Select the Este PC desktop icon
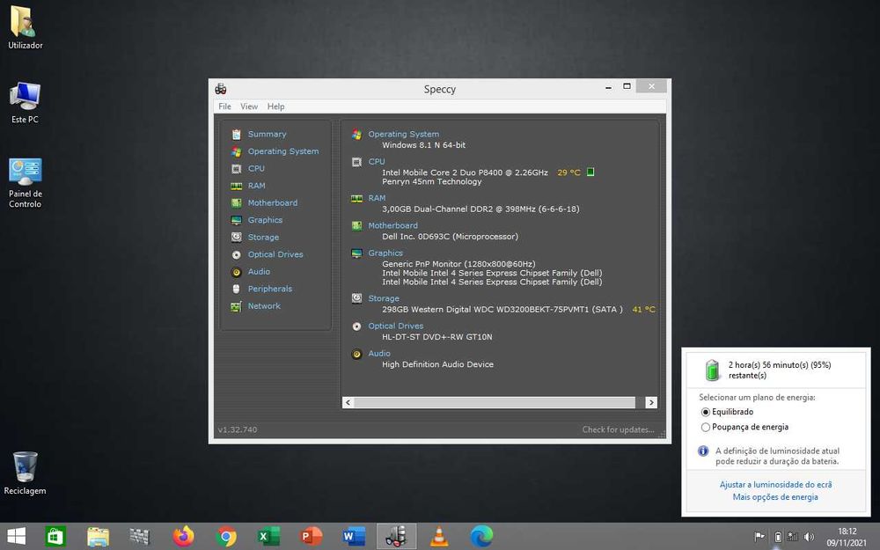The width and height of the screenshot is (880, 550). point(25,102)
